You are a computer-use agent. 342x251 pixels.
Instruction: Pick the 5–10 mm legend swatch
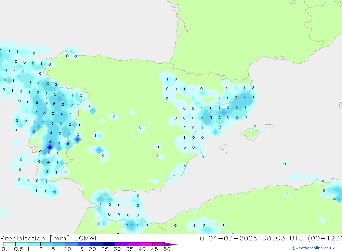59,244
